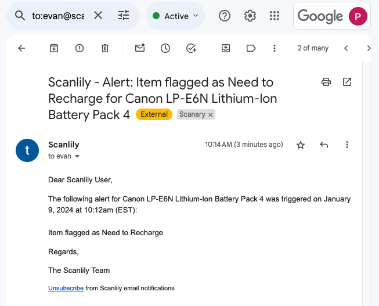Open the Move to folder icon
Viewport: 379px width, 306px height.
point(226,48)
